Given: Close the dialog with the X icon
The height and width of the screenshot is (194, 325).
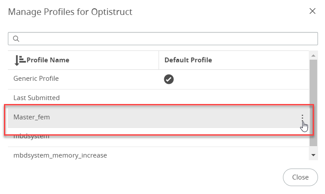Looking at the screenshot, I should click(x=312, y=11).
